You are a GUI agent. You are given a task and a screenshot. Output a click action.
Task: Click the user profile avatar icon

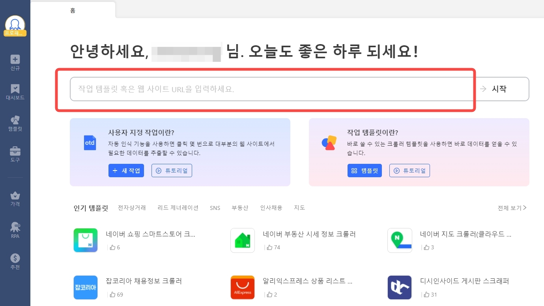[15, 24]
